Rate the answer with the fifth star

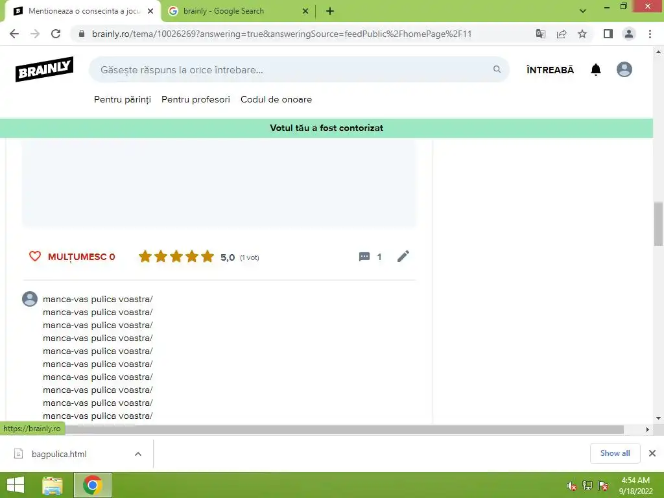(x=207, y=256)
